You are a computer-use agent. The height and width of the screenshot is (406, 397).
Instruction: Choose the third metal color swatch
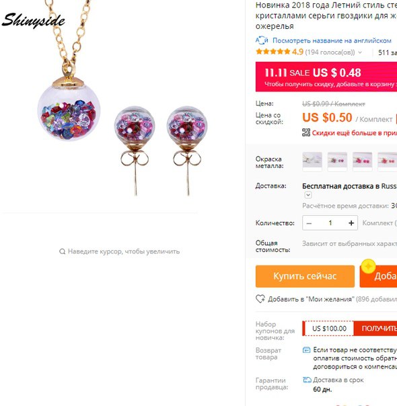[362, 161]
